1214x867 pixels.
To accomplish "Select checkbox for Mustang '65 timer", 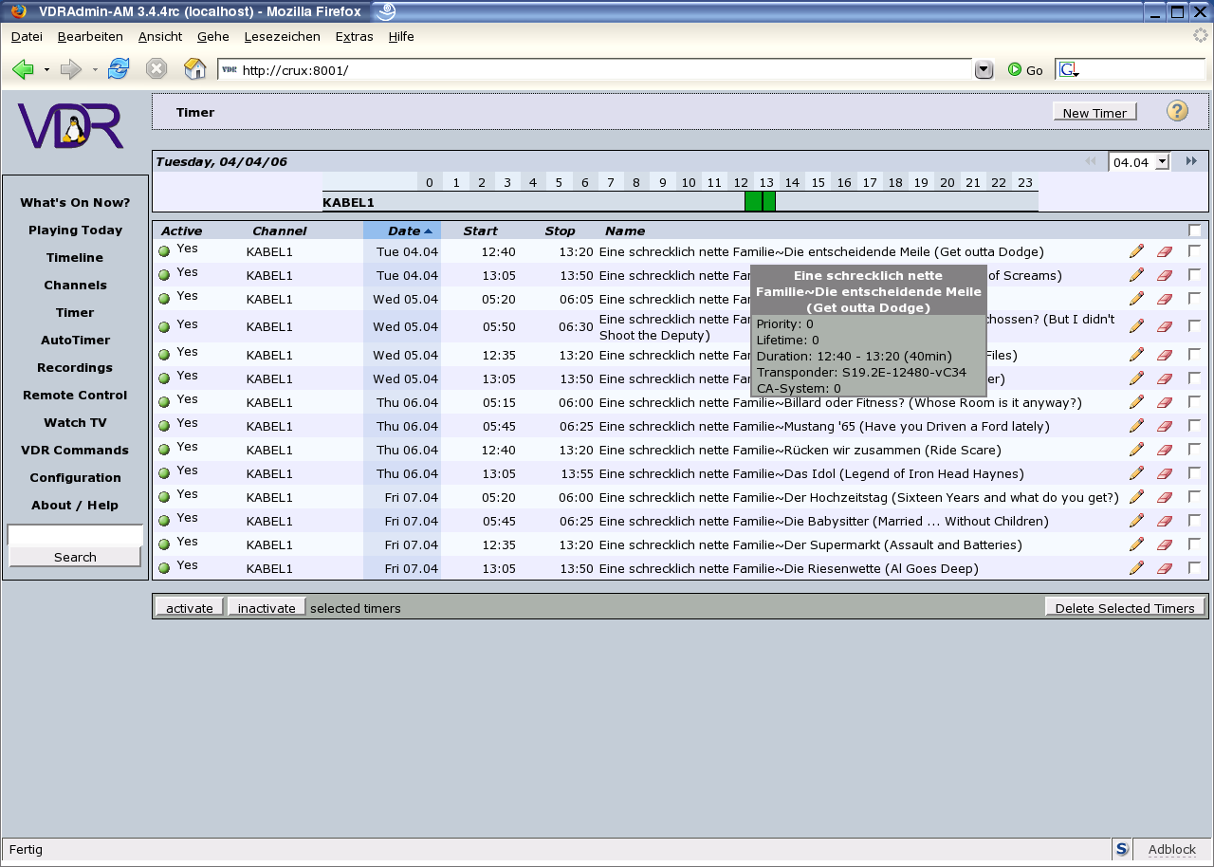I will click(1194, 426).
